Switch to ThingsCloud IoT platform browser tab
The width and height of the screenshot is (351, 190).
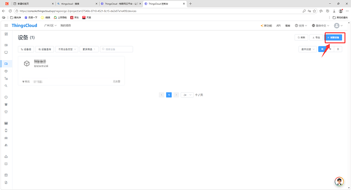(121, 4)
